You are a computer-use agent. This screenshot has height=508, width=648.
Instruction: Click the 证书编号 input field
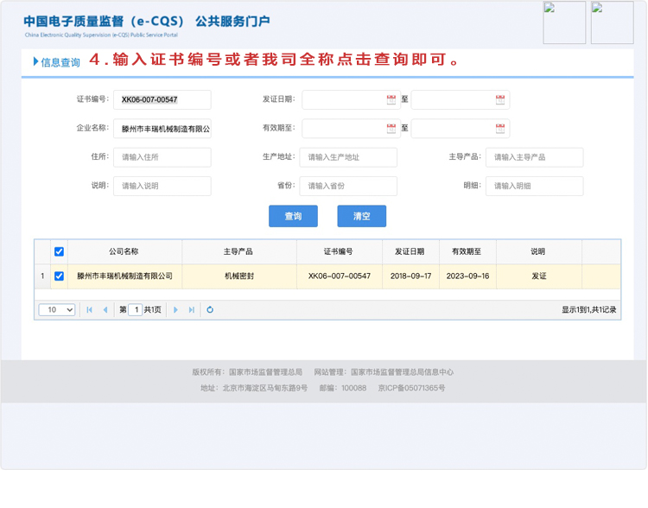coord(162,100)
